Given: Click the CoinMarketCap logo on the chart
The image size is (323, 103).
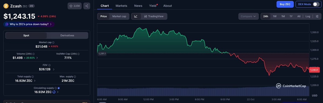Looking at the screenshot, I should [291, 86].
